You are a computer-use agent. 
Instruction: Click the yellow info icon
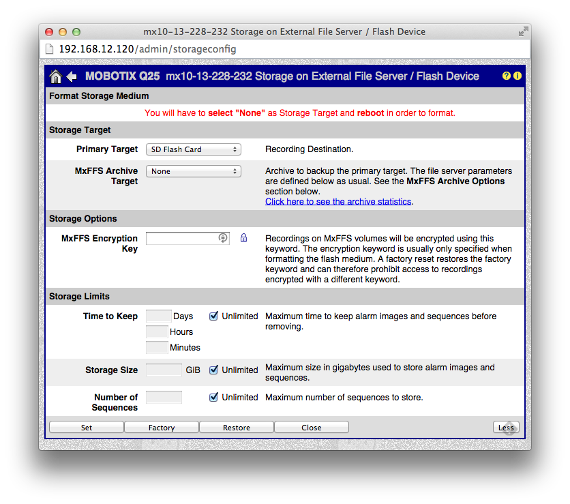pyautogui.click(x=517, y=76)
